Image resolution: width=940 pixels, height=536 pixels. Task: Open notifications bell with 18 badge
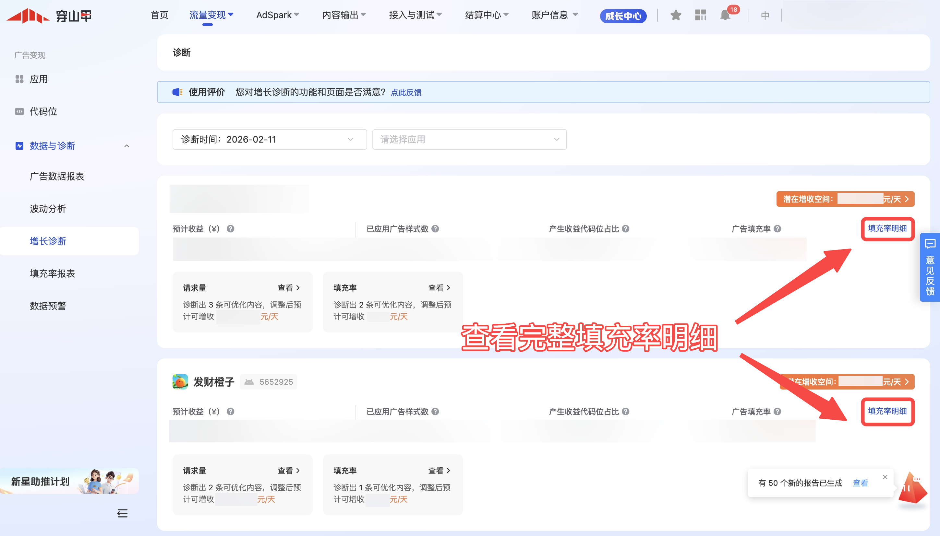pyautogui.click(x=725, y=15)
